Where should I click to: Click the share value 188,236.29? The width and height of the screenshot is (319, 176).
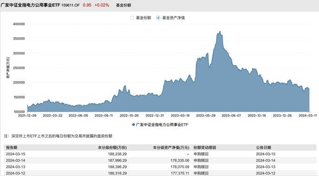click(x=117, y=154)
